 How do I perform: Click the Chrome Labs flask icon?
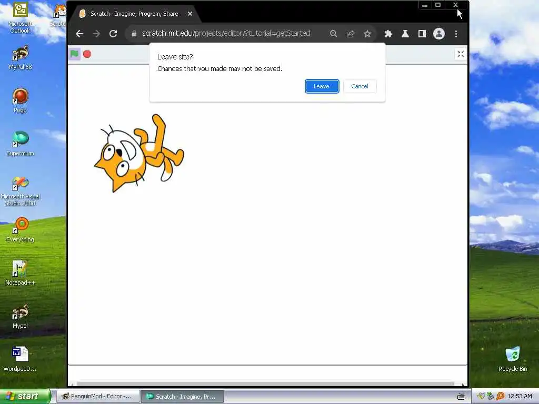click(405, 34)
